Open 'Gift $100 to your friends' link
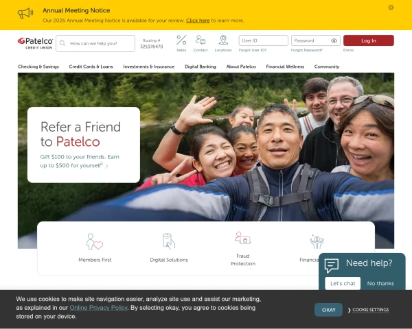 coord(80,161)
